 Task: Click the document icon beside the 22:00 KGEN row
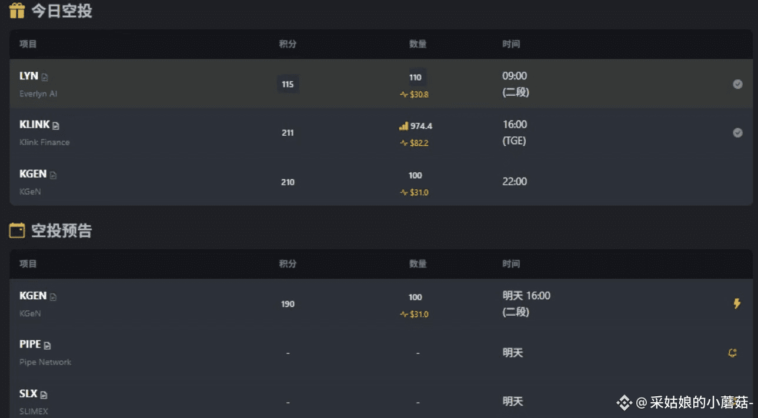pos(53,175)
